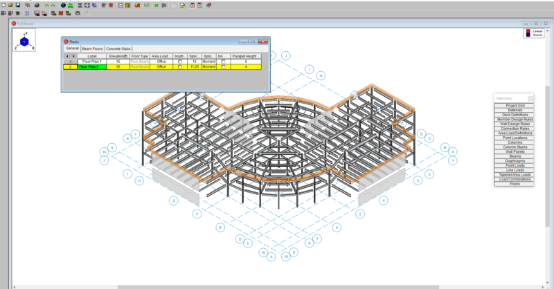Toggle Inactive checkbox for Floor Plan 1

180,62
